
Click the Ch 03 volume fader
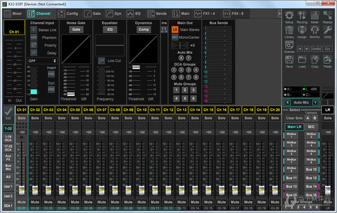point(48,190)
